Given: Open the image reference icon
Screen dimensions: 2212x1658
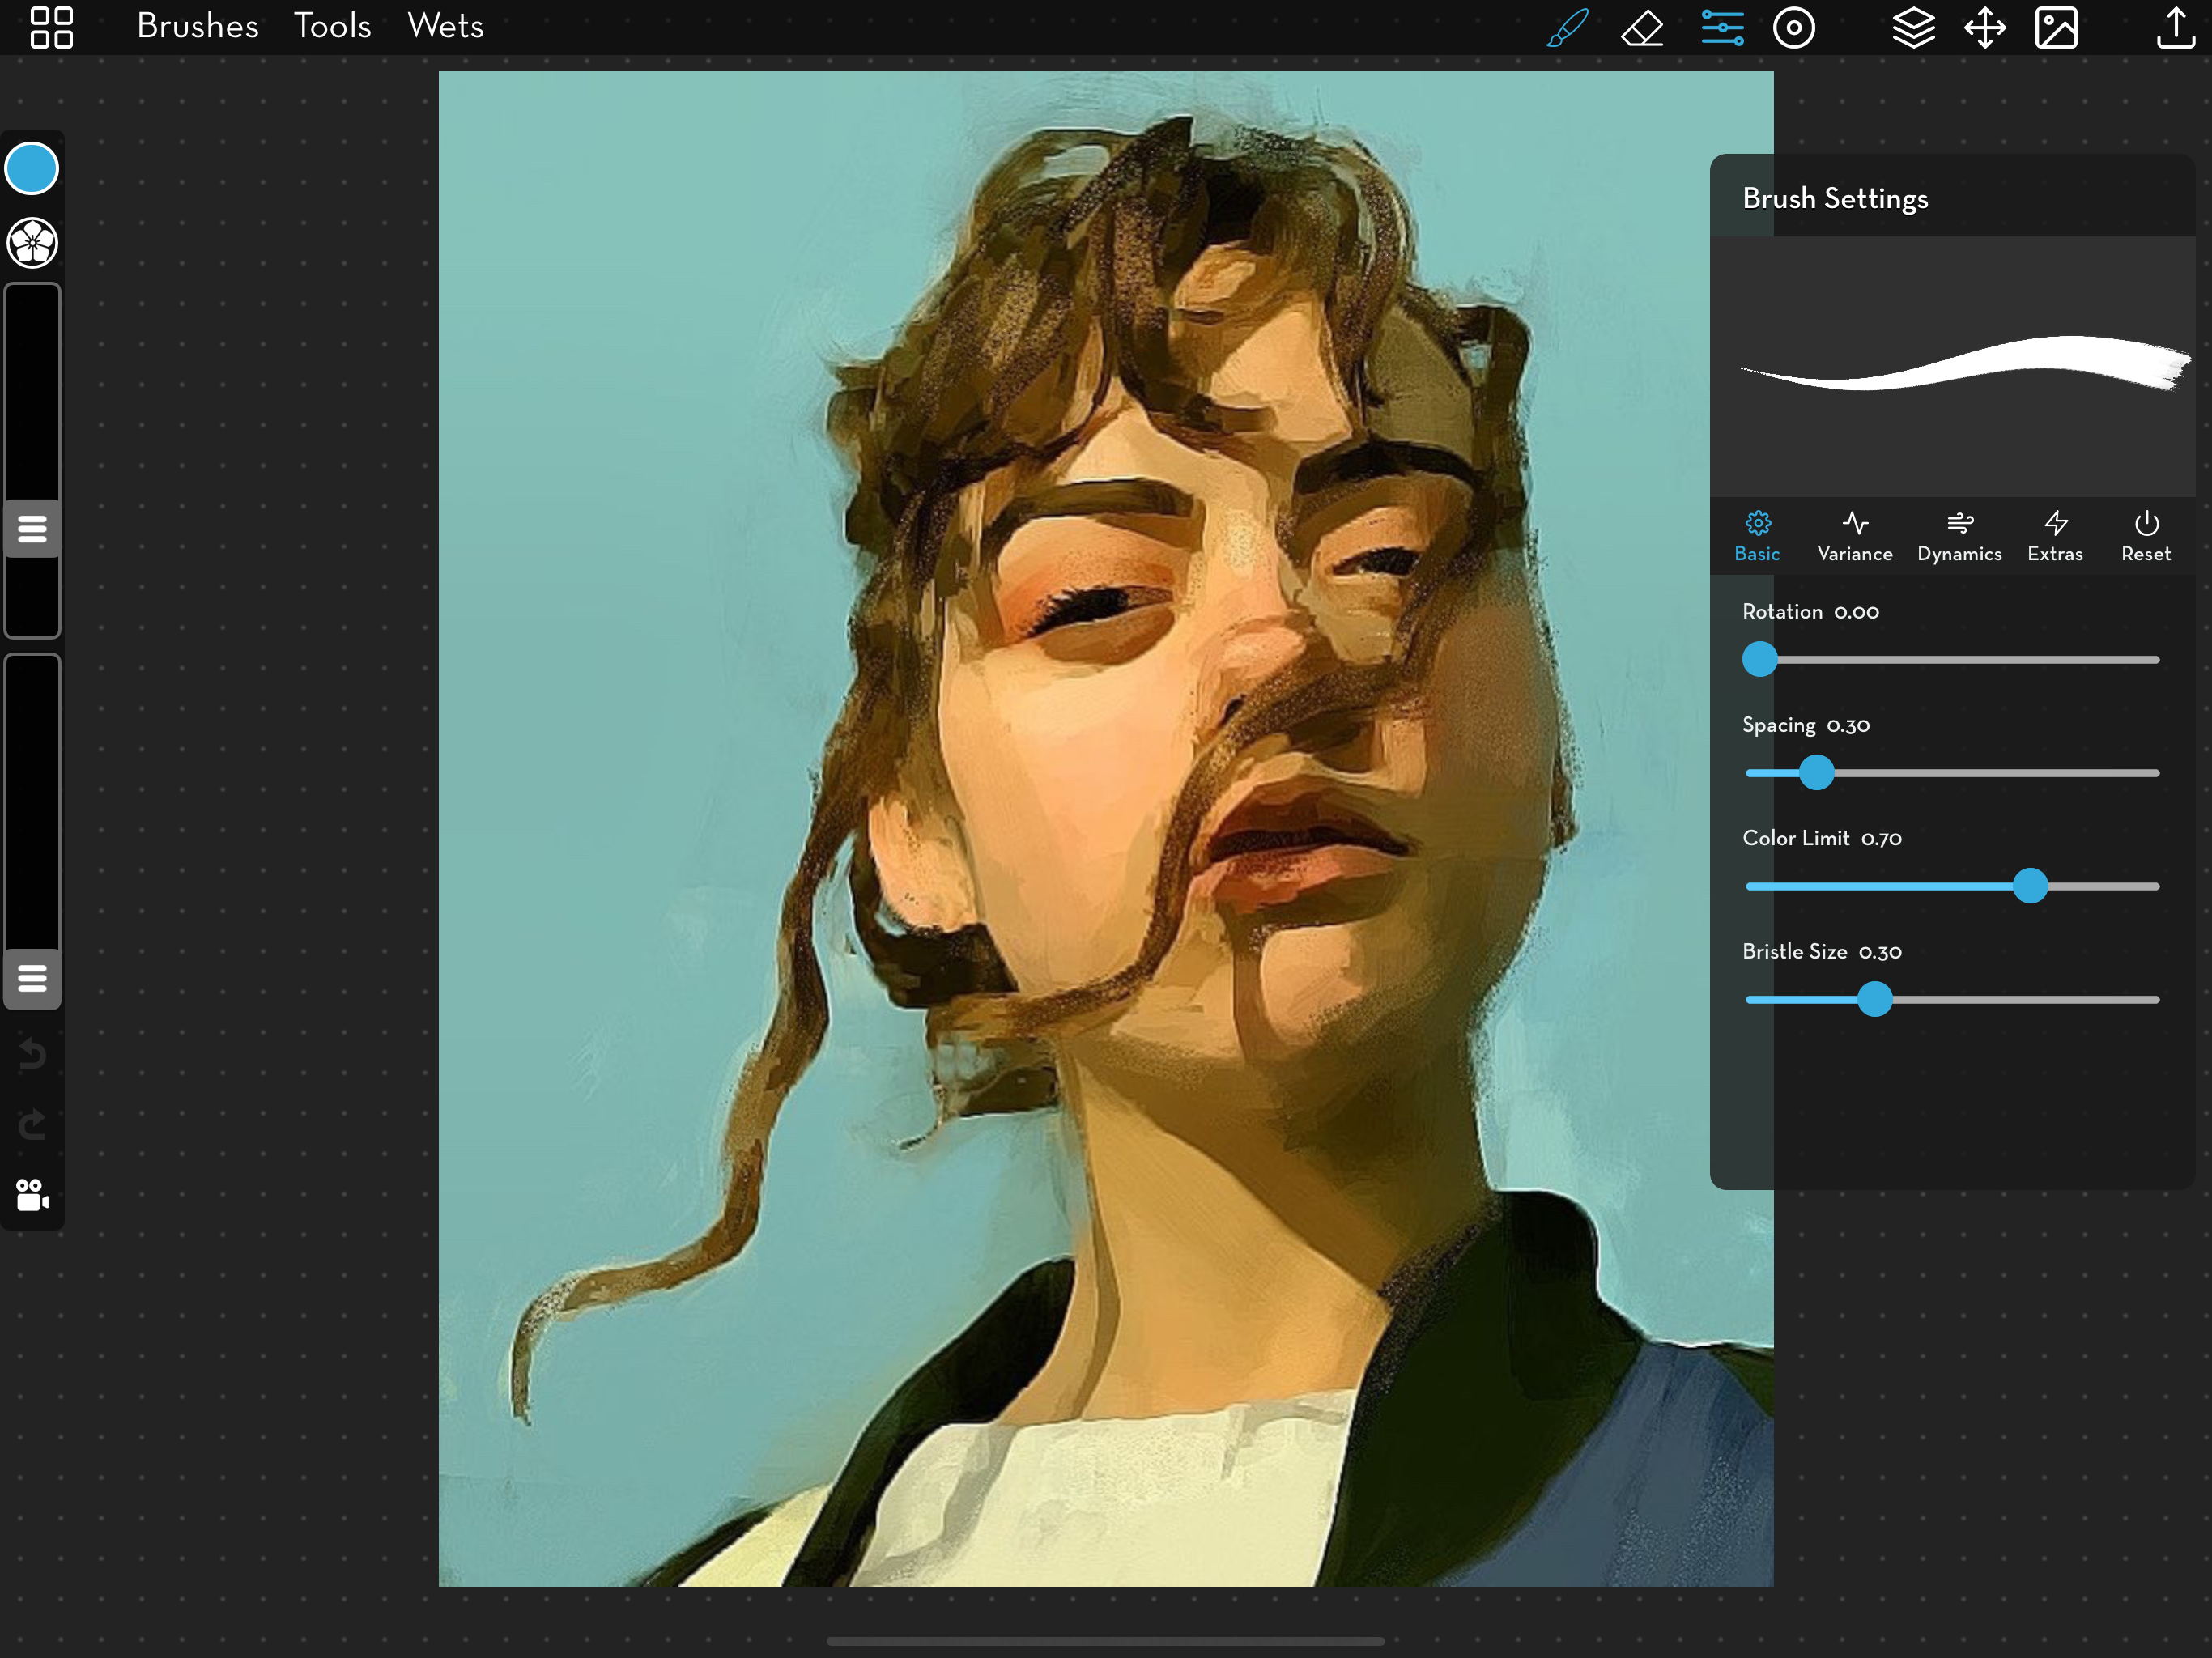Looking at the screenshot, I should point(2056,27).
